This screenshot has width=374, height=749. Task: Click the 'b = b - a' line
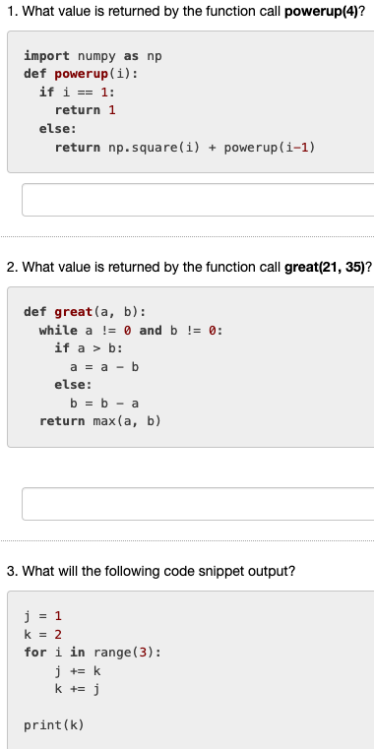[x=104, y=404]
